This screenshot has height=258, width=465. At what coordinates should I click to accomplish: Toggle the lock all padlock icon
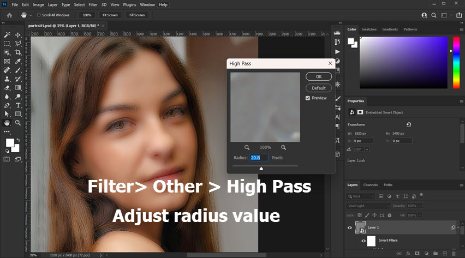click(390, 215)
